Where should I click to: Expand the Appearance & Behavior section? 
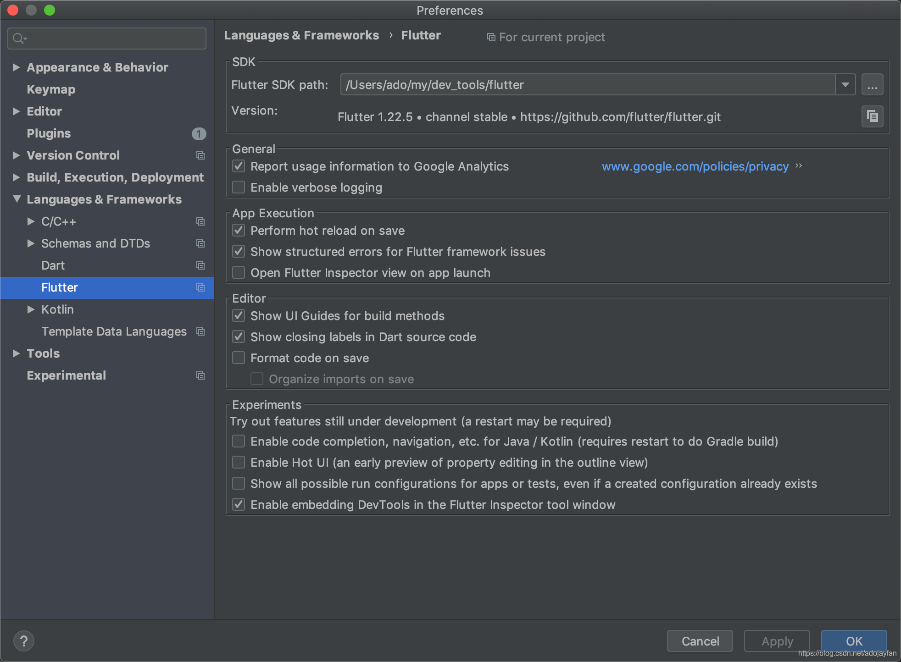[17, 67]
